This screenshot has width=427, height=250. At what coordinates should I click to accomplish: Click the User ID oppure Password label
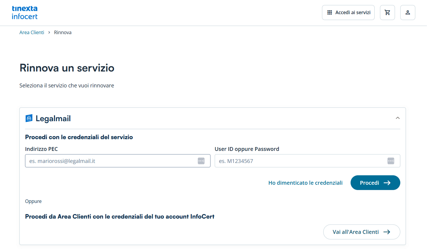tap(247, 149)
